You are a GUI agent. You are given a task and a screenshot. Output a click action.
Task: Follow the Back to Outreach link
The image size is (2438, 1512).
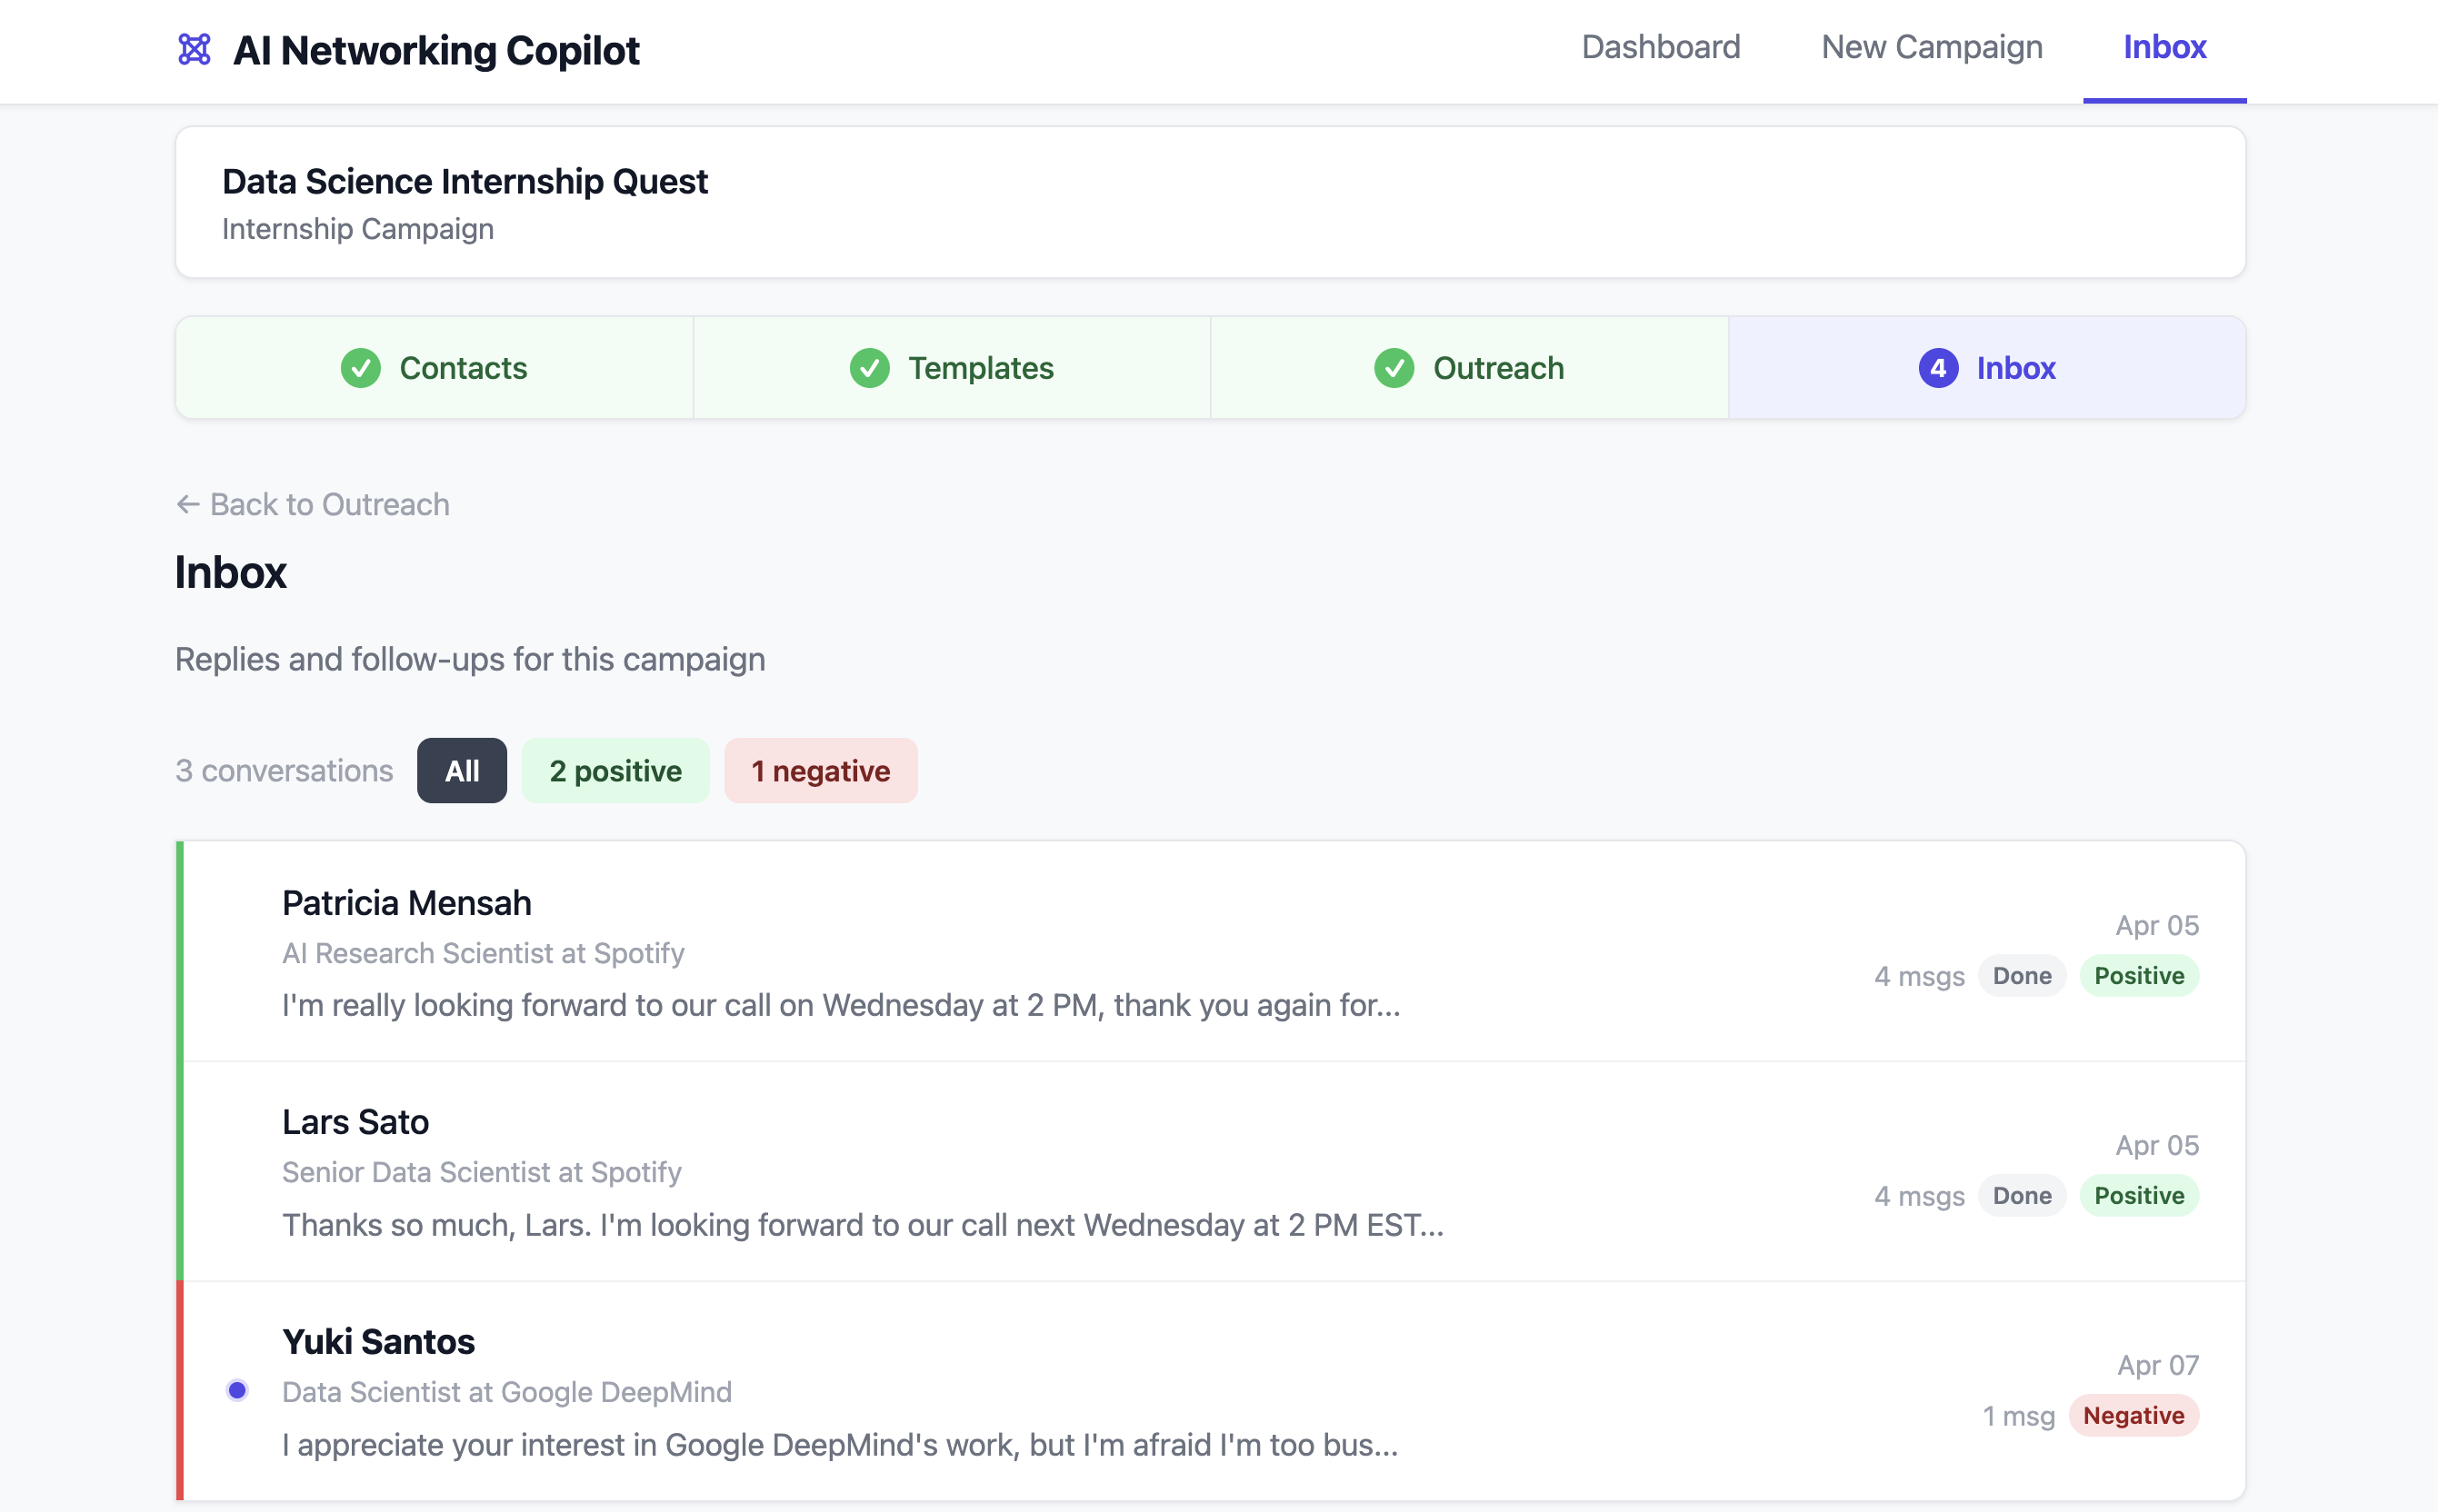[x=328, y=504]
